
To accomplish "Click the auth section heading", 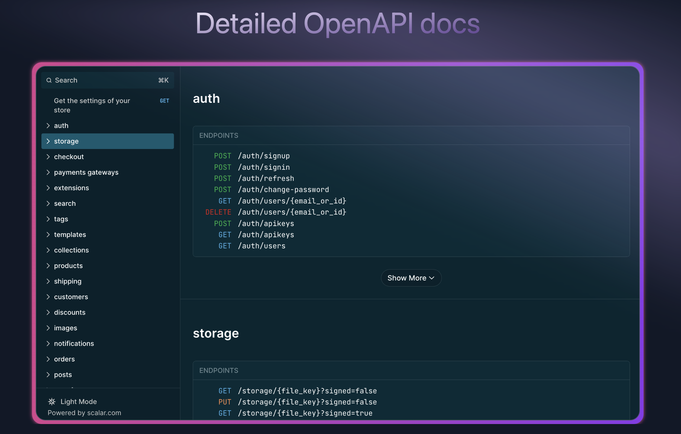I will tap(206, 99).
